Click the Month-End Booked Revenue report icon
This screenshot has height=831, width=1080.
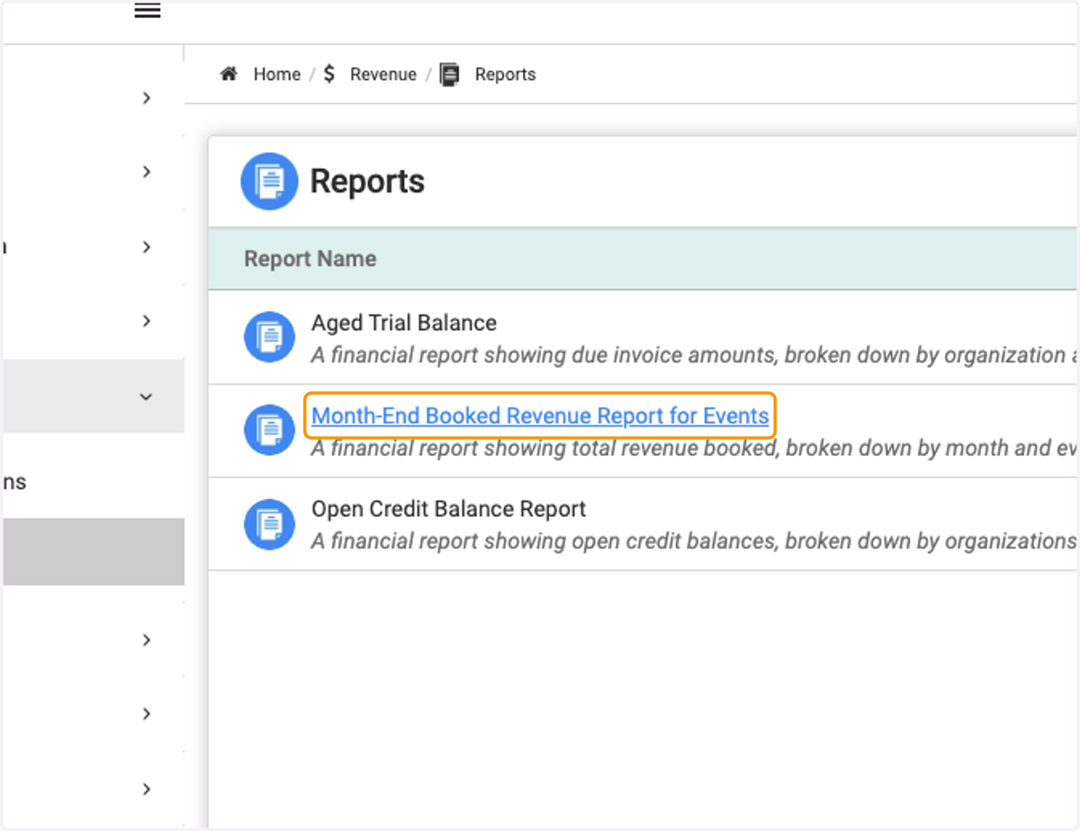click(269, 430)
